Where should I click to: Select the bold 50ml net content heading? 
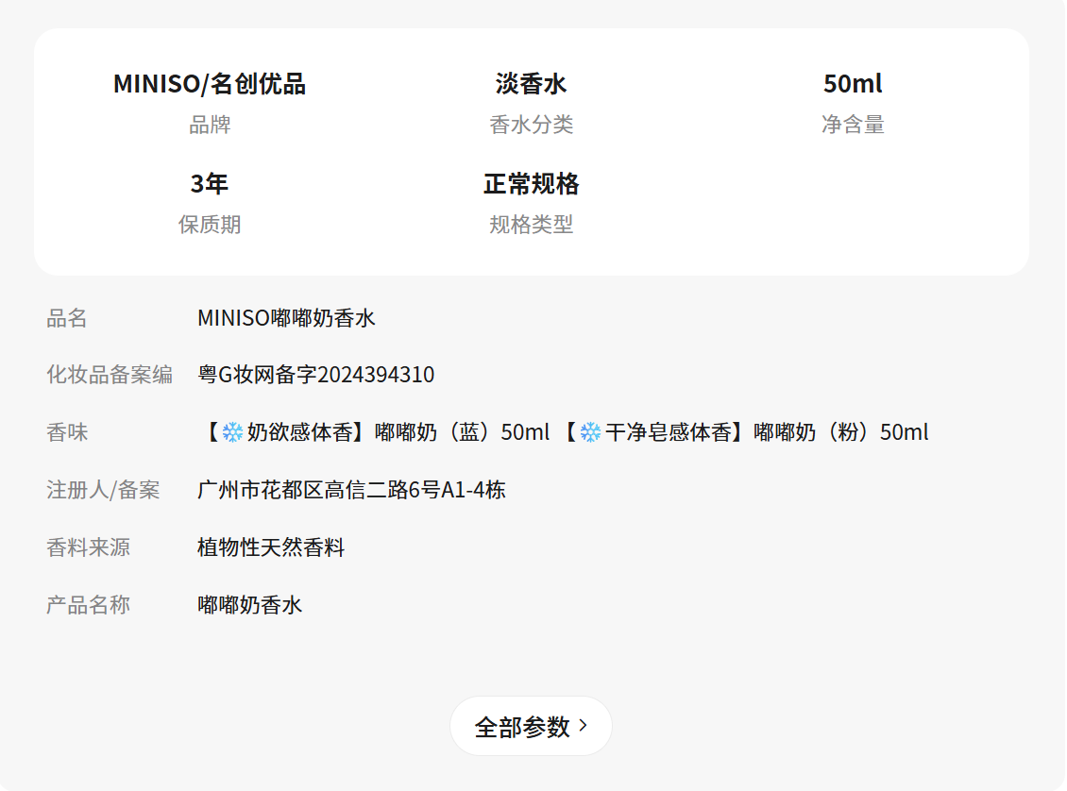(x=853, y=84)
